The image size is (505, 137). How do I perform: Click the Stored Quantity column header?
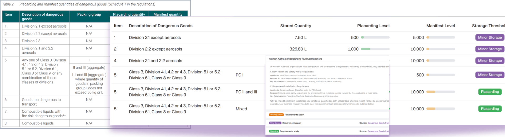[296, 26]
